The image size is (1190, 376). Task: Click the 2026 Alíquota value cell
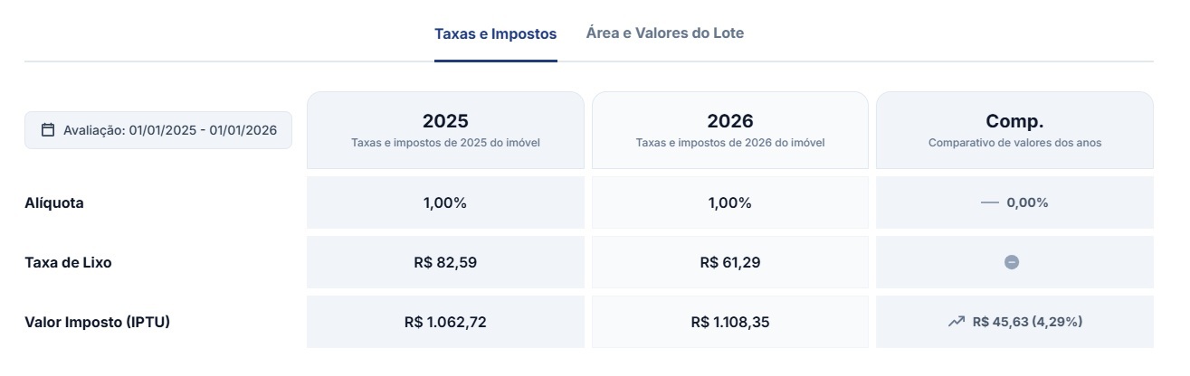click(x=729, y=203)
